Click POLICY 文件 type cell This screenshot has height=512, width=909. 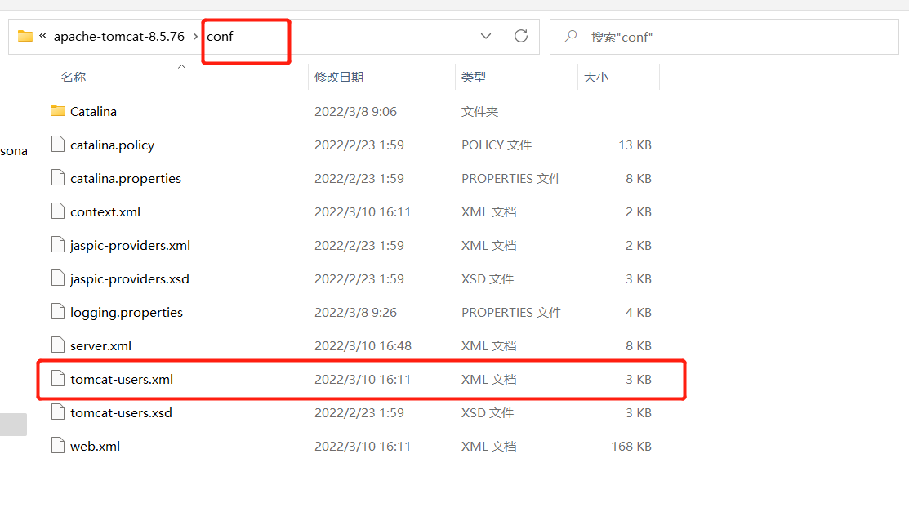click(497, 145)
